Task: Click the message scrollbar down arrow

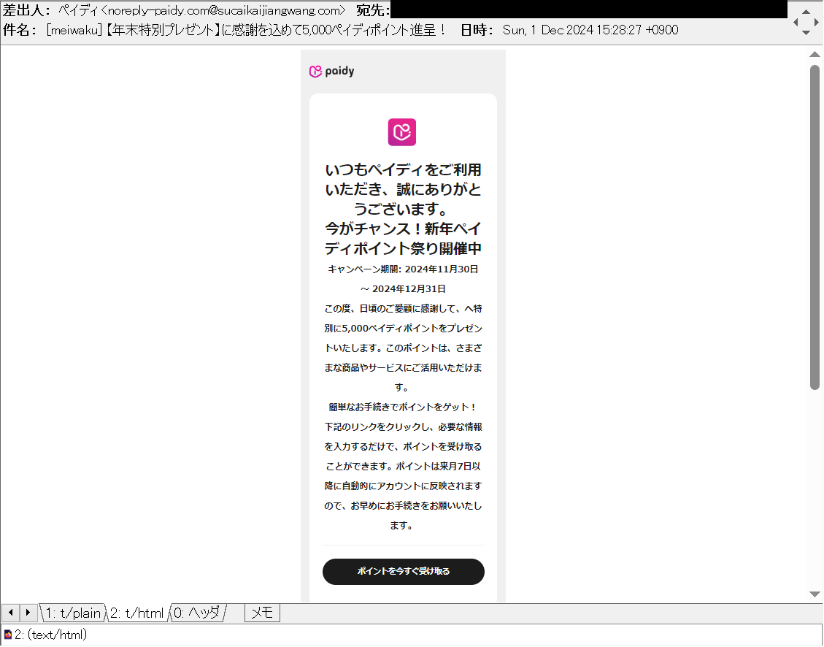Action: click(814, 594)
